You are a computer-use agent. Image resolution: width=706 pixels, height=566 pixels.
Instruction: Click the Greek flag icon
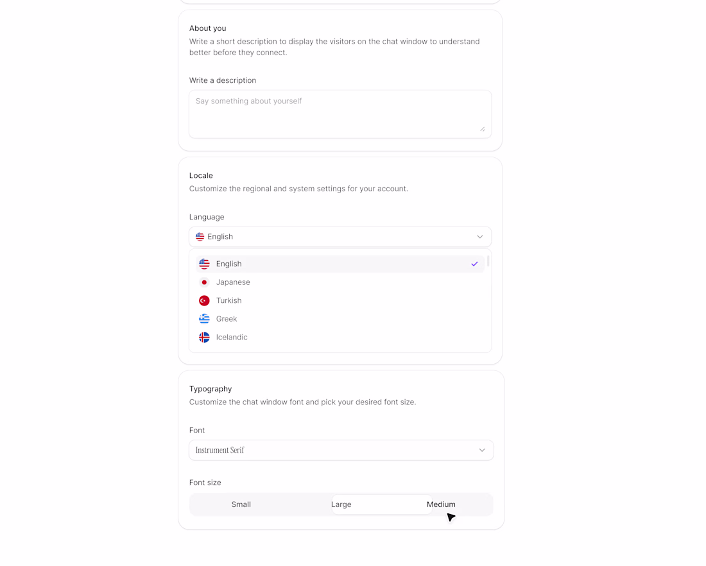coord(204,319)
